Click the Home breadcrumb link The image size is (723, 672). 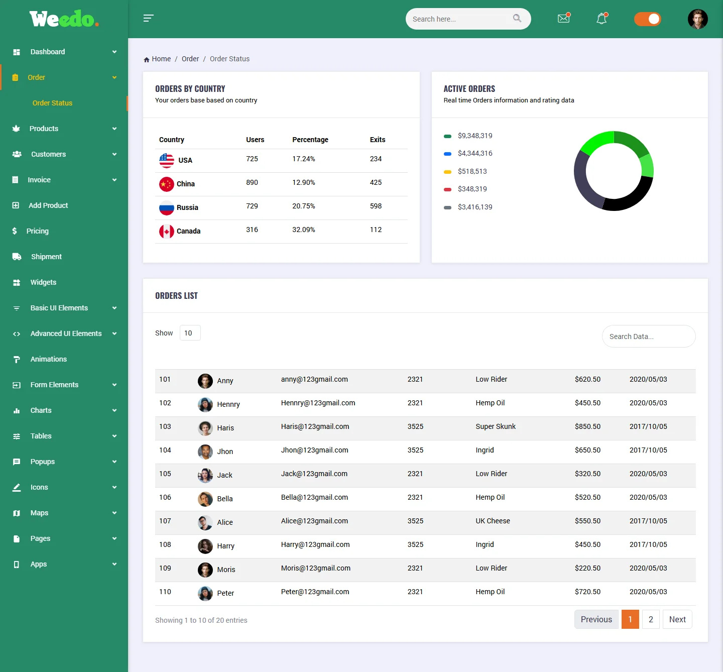(161, 59)
